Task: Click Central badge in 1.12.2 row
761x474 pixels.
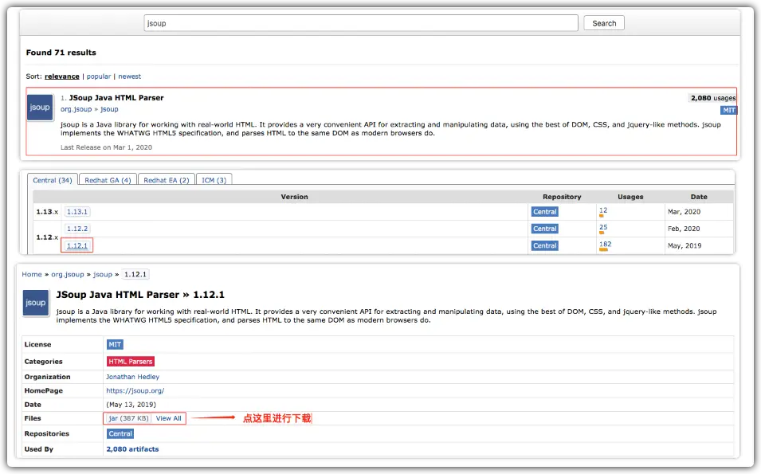Action: coord(544,229)
